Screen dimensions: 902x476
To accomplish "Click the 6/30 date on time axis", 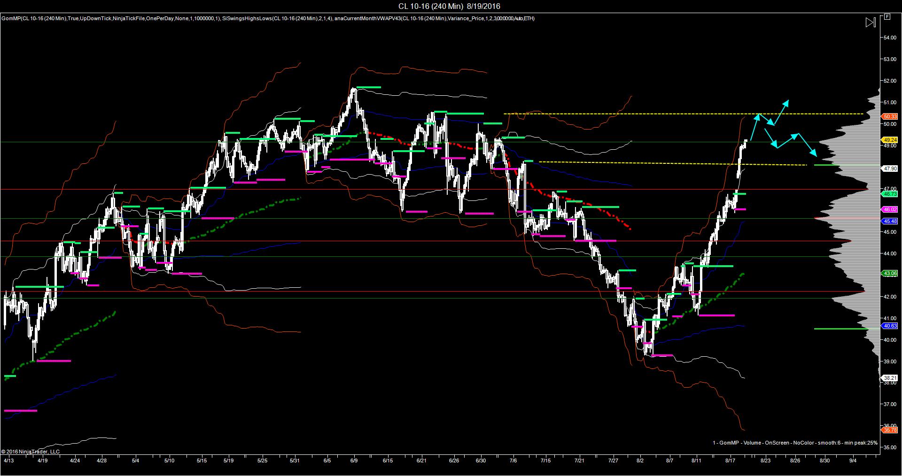I will pos(481,461).
